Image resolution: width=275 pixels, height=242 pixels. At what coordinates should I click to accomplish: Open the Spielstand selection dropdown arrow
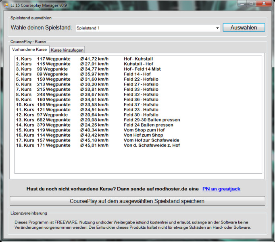click(217, 28)
